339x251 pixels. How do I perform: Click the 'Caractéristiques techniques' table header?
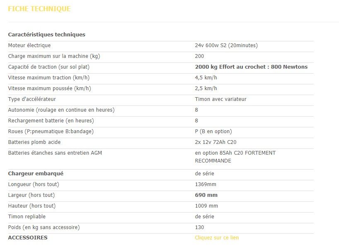click(46, 35)
